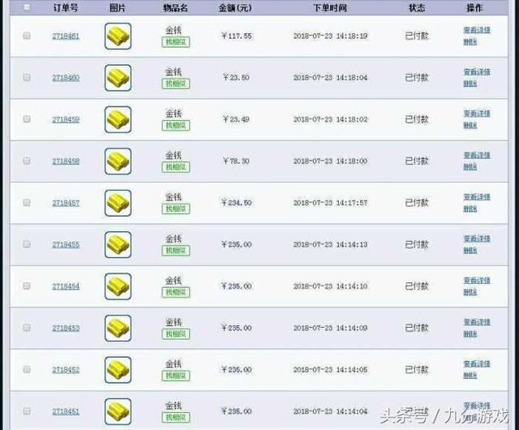The image size is (519, 430).
Task: Delete (删除) order 2718458
Action: (x=470, y=167)
